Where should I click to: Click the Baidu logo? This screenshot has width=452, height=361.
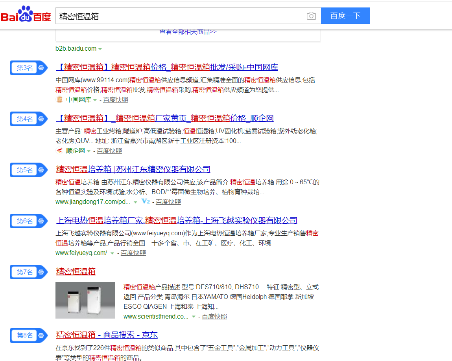point(26,15)
